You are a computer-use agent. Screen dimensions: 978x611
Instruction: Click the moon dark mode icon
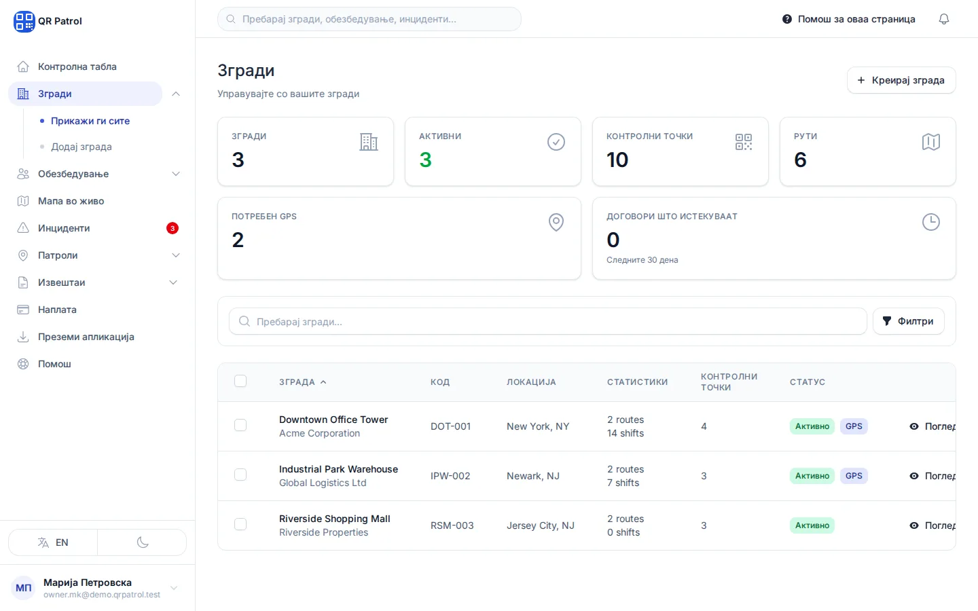pyautogui.click(x=143, y=542)
